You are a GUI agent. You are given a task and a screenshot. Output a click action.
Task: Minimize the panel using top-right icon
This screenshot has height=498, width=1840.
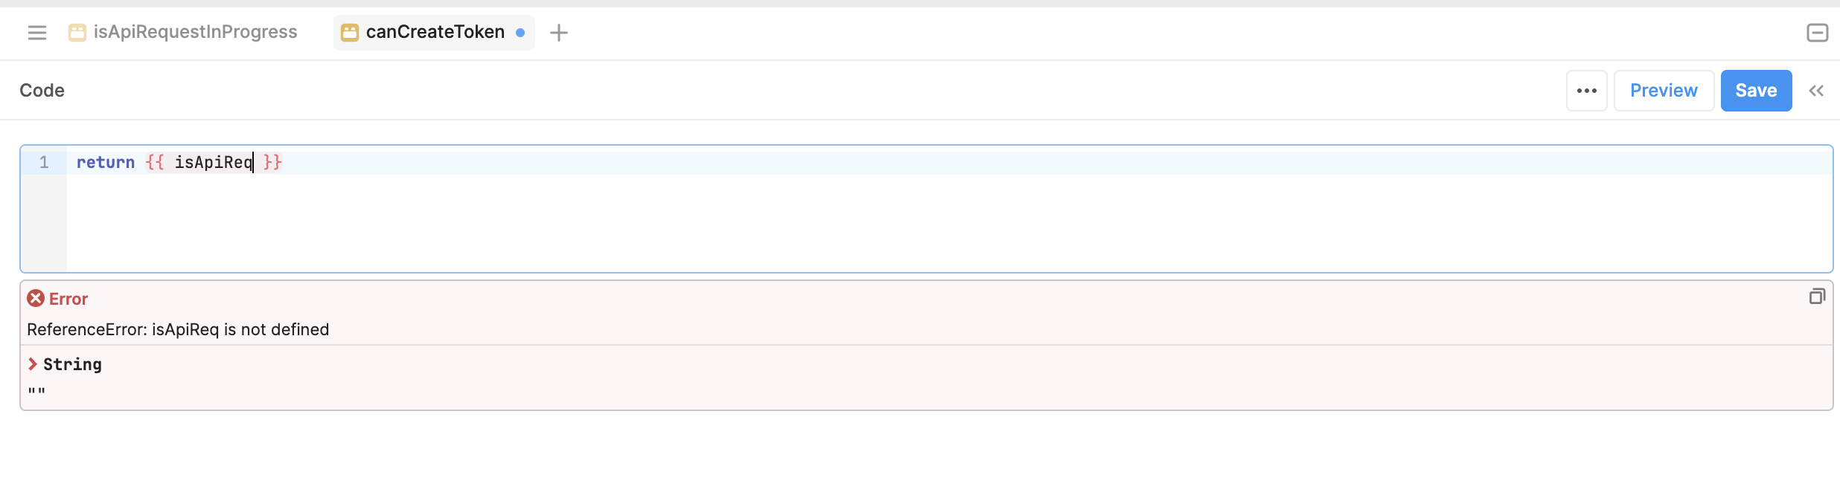1818,33
